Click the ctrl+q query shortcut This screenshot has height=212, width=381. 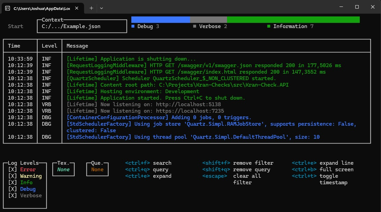coord(147,170)
